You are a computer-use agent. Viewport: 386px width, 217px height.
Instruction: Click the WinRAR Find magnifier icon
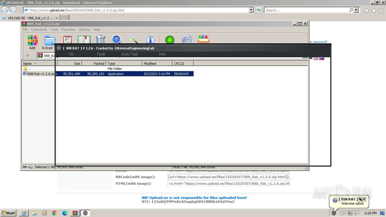[117, 40]
